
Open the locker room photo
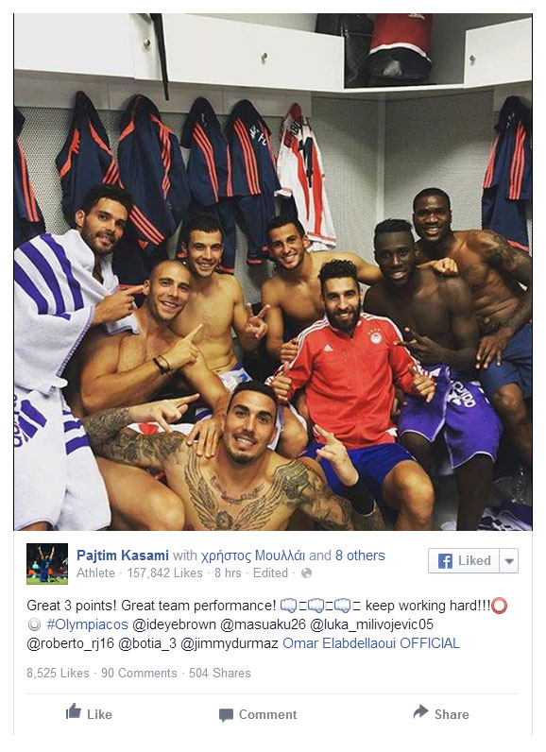pos(273,271)
